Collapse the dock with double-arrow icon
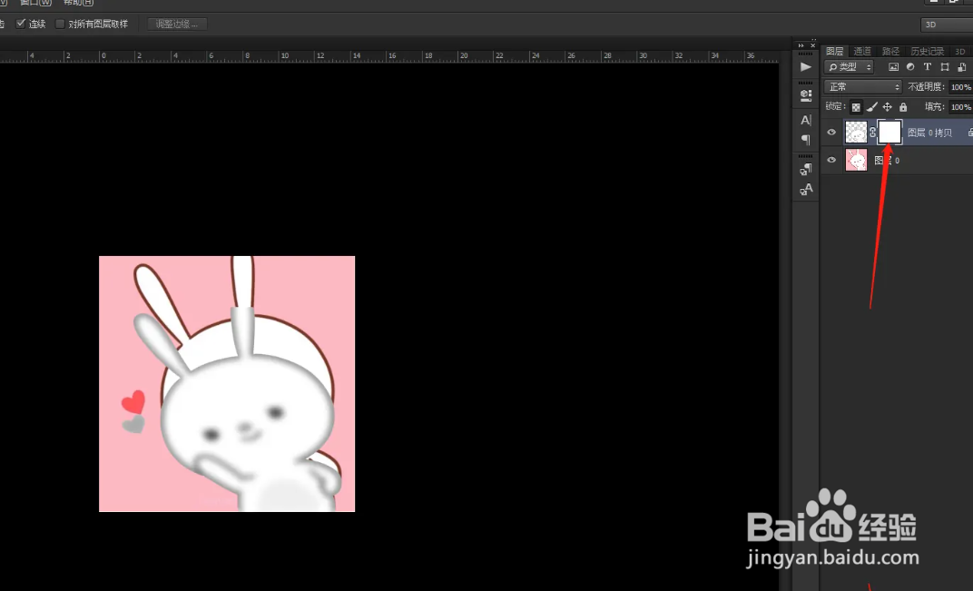This screenshot has width=973, height=591. (x=801, y=45)
